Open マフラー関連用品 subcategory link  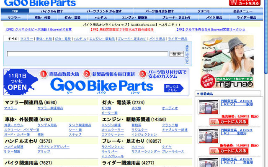pyautogui.click(x=50, y=108)
